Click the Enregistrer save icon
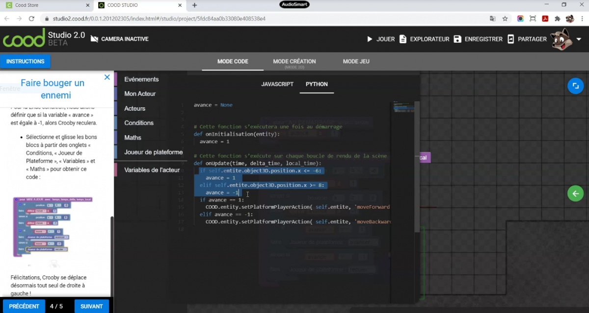 point(457,39)
